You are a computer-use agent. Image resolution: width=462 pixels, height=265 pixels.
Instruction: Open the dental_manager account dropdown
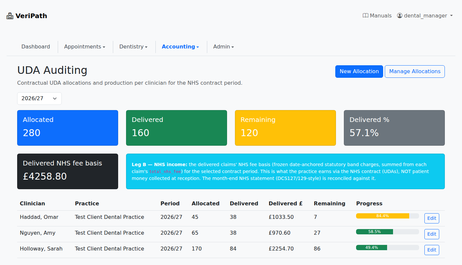425,15
